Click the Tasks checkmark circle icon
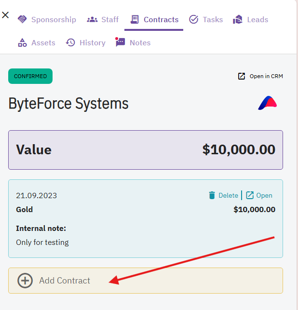Viewport: 298px width, 310px height. click(193, 19)
